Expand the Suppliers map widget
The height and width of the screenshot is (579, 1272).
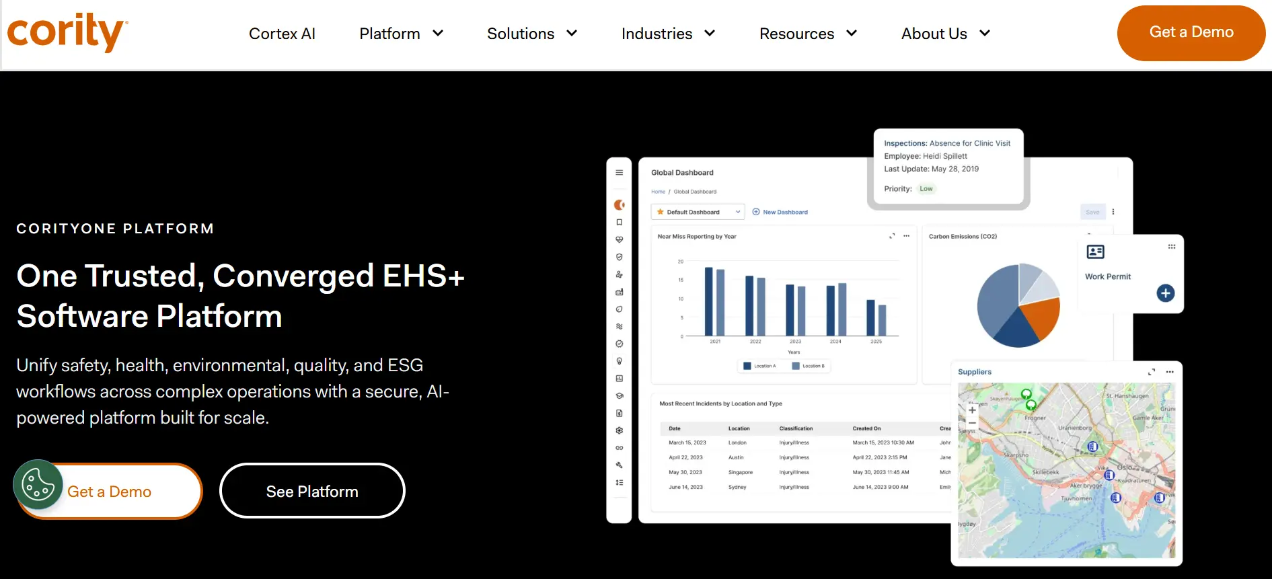tap(1152, 372)
